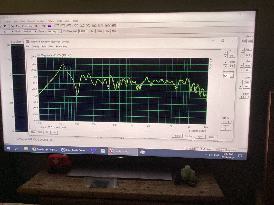The image size is (274, 205).
Task: Open File Explorer from the taskbar
Action: click(x=26, y=149)
